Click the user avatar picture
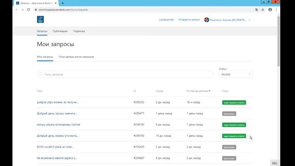 [206, 20]
